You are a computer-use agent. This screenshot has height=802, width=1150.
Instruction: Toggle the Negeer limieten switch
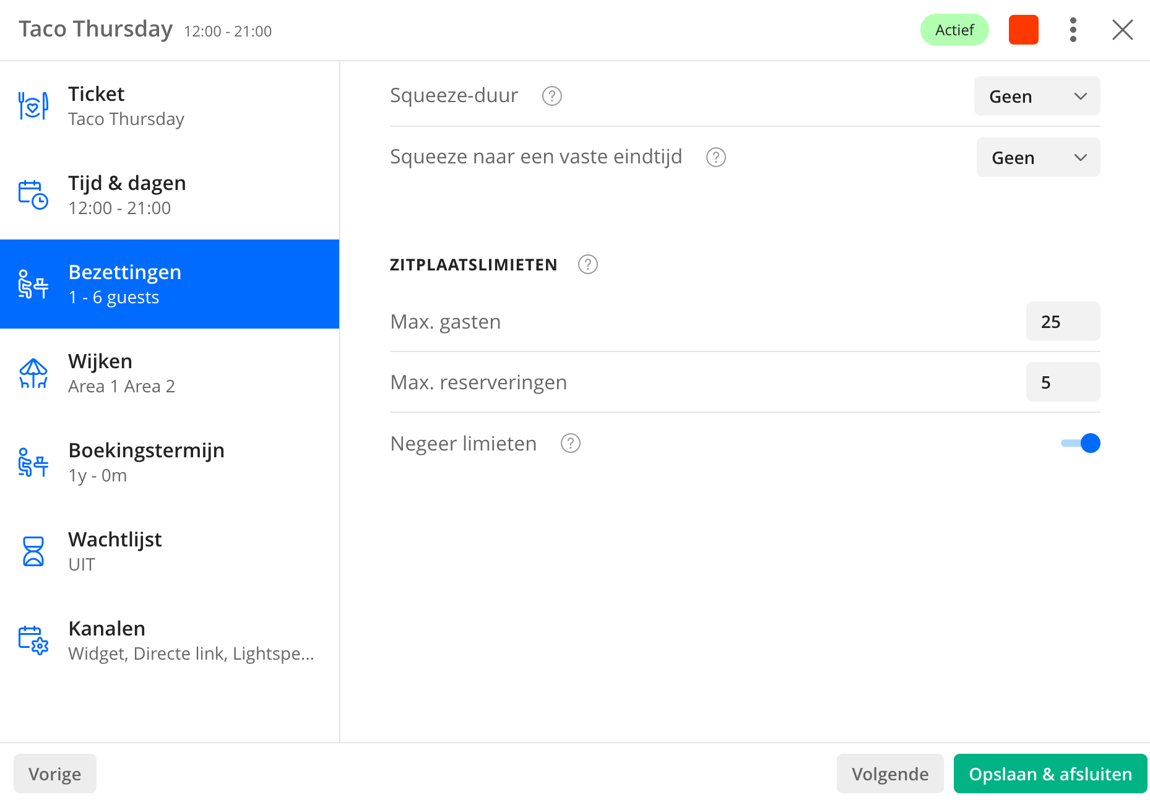(1080, 443)
